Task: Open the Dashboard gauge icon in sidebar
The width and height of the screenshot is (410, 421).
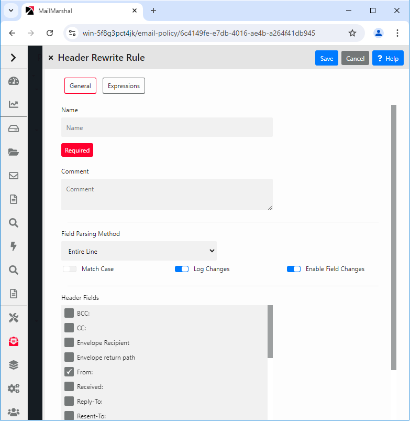Action: click(x=14, y=81)
